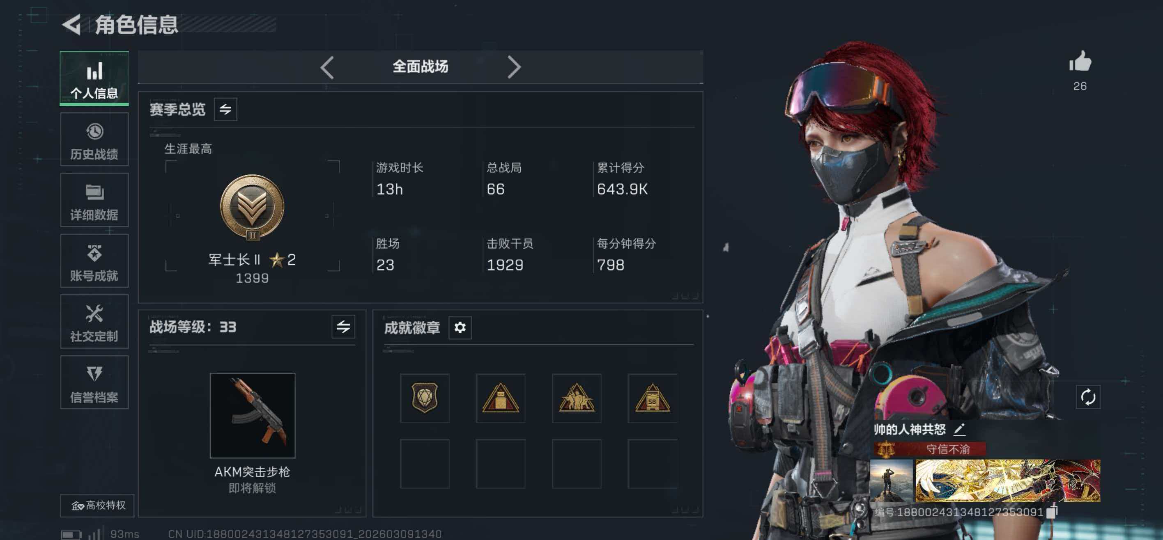Click the 守信不渝 title banner
This screenshot has height=540, width=1163.
929,449
